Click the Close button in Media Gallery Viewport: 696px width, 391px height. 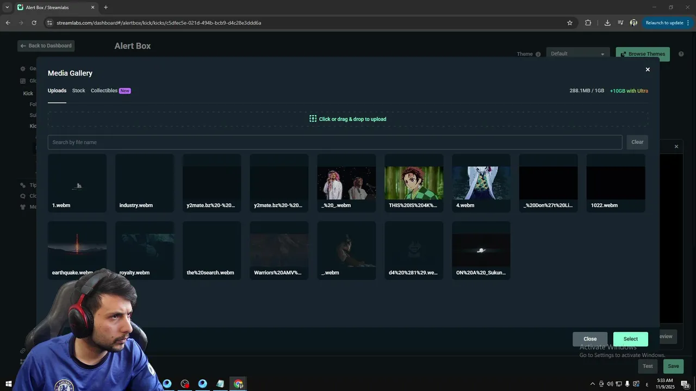(x=590, y=339)
